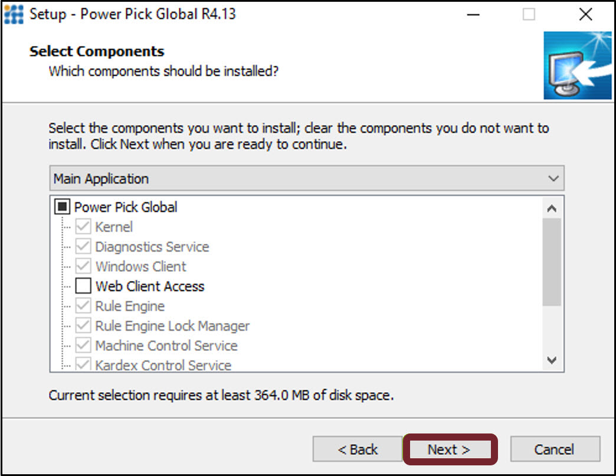
Task: Click the scrollbar up arrow in component list
Action: point(552,207)
